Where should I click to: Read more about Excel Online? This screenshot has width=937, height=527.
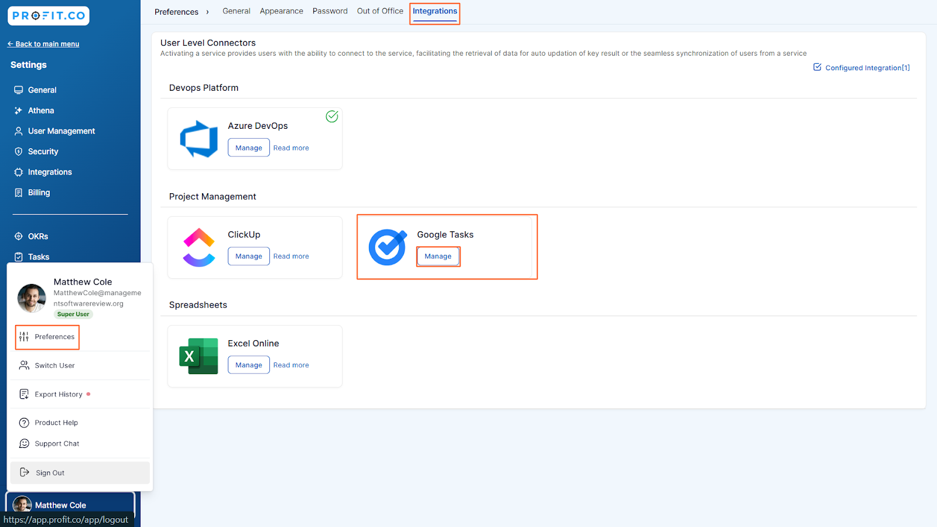coord(291,365)
